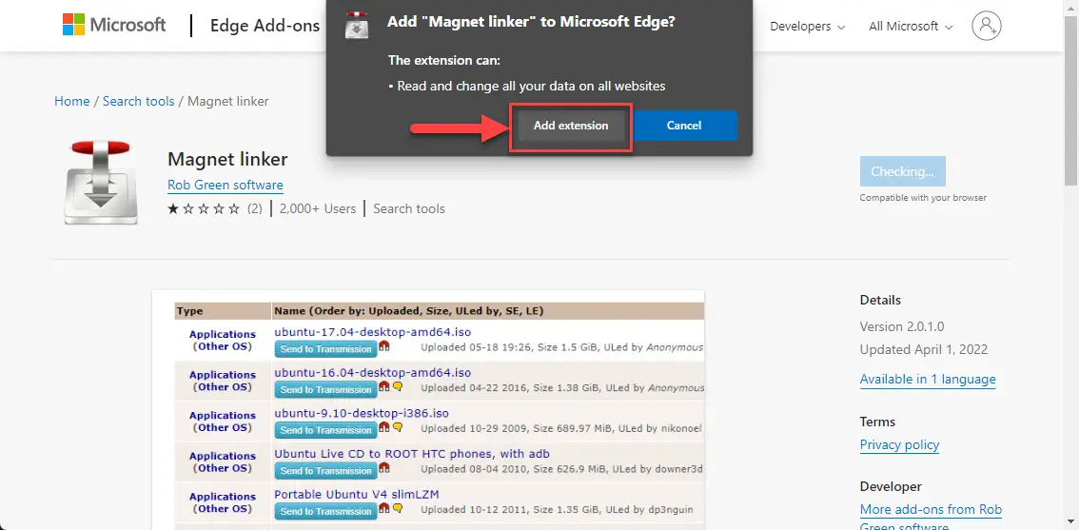Click the Updated April 1, 2022 text

coord(924,349)
